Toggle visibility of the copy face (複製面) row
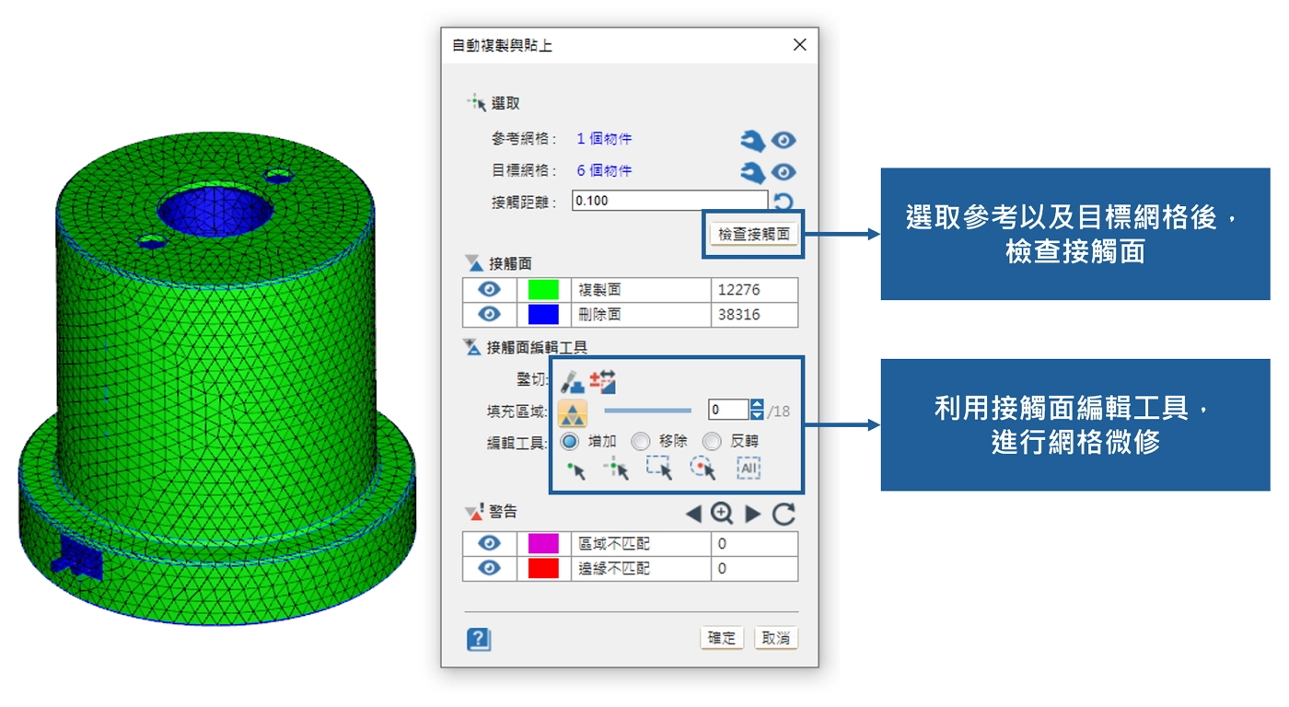Viewport: 1289px width, 707px height. (x=490, y=290)
